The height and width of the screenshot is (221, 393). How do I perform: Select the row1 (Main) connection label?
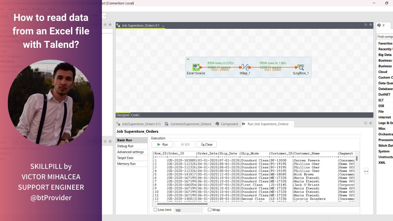[220, 70]
